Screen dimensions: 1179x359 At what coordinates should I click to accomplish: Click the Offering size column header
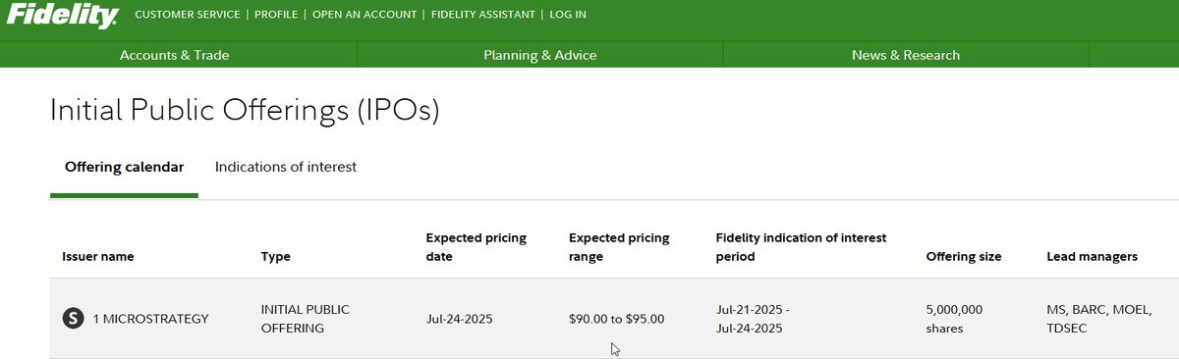(964, 257)
